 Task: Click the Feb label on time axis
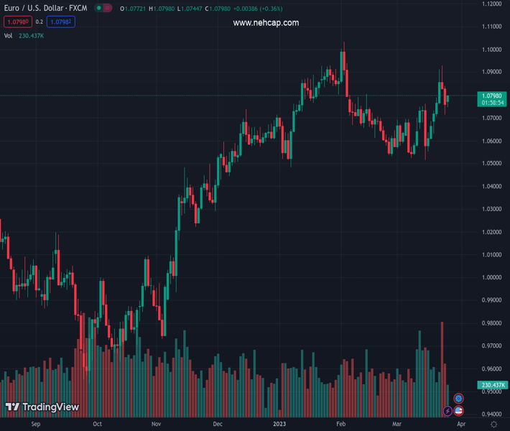(341, 425)
